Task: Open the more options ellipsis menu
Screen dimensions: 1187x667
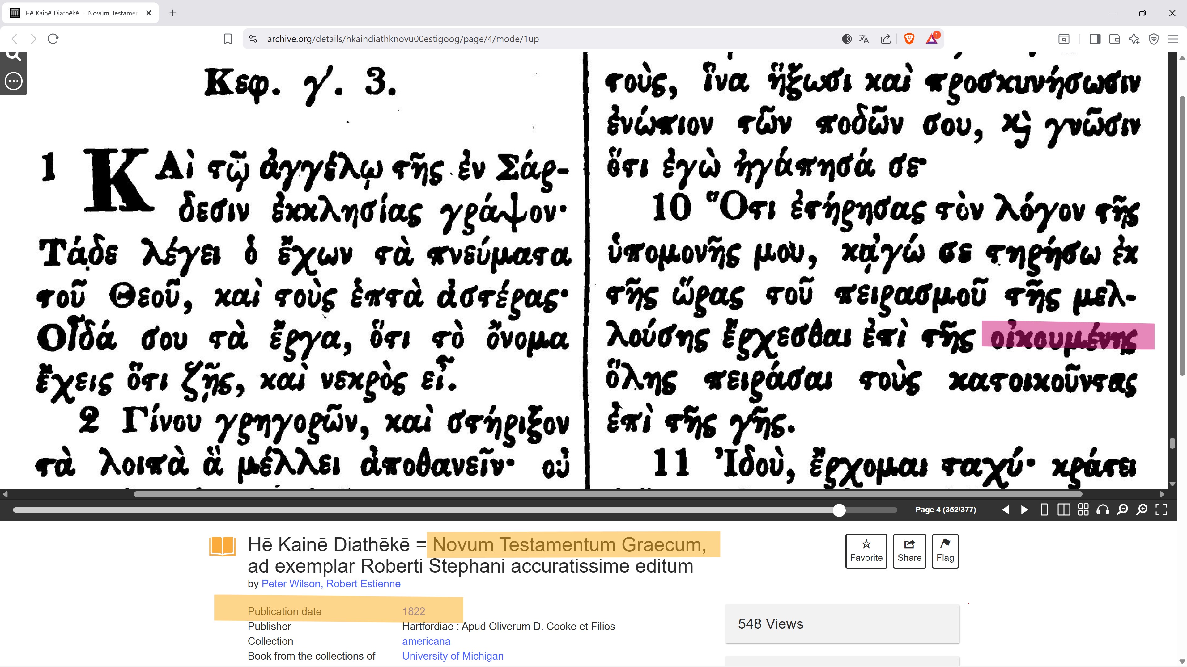Action: pos(13,81)
